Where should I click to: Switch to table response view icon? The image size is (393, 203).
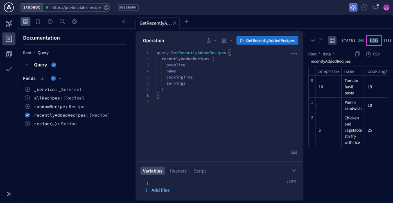pos(332,40)
